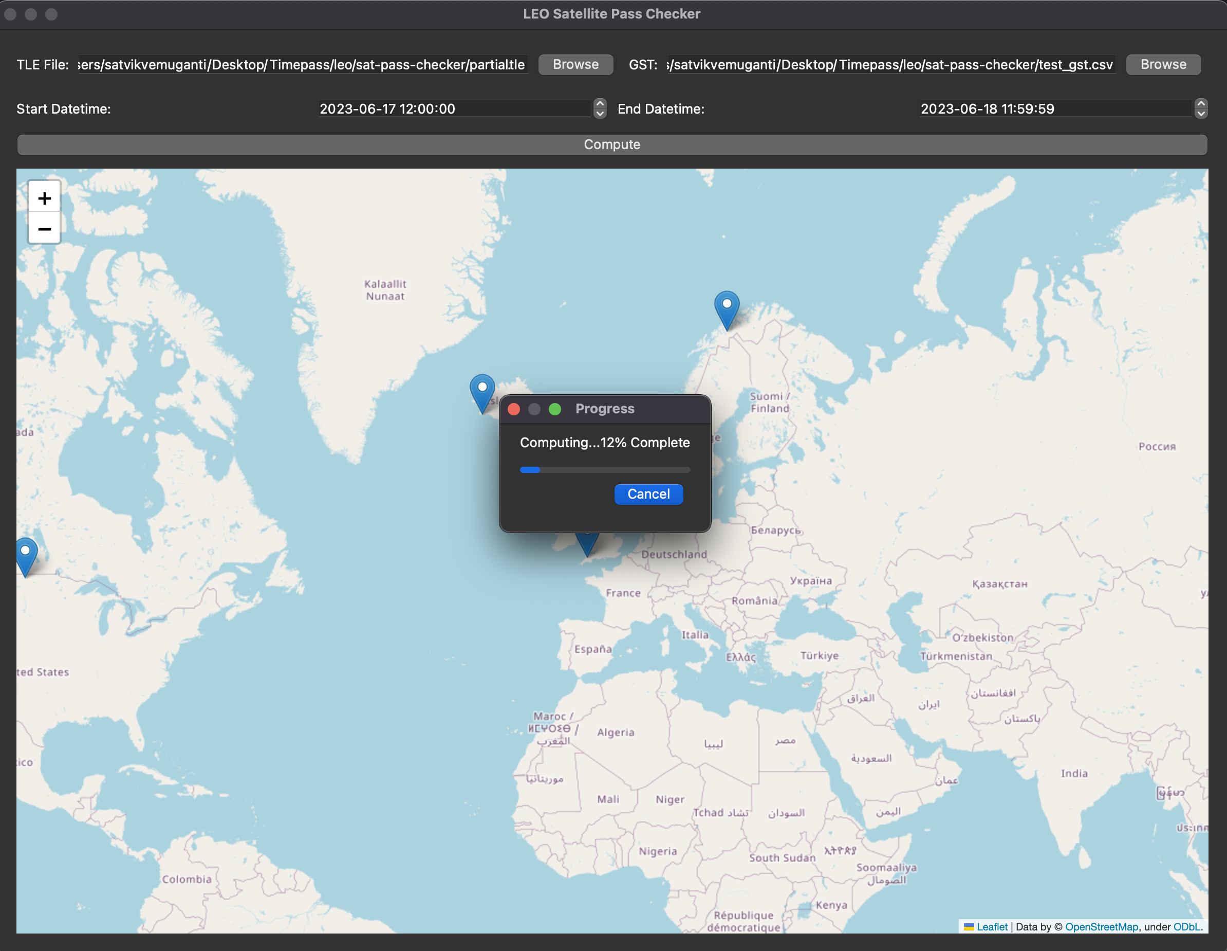Viewport: 1227px width, 951px height.
Task: Cancel the computing progress
Action: click(x=648, y=494)
